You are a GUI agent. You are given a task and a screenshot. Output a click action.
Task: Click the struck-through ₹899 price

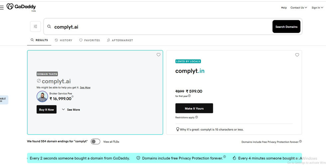180,91
